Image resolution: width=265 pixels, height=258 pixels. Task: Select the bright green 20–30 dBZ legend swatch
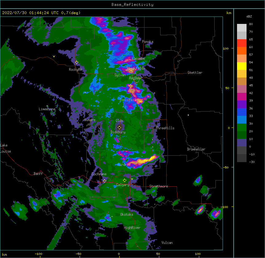(x=242, y=127)
